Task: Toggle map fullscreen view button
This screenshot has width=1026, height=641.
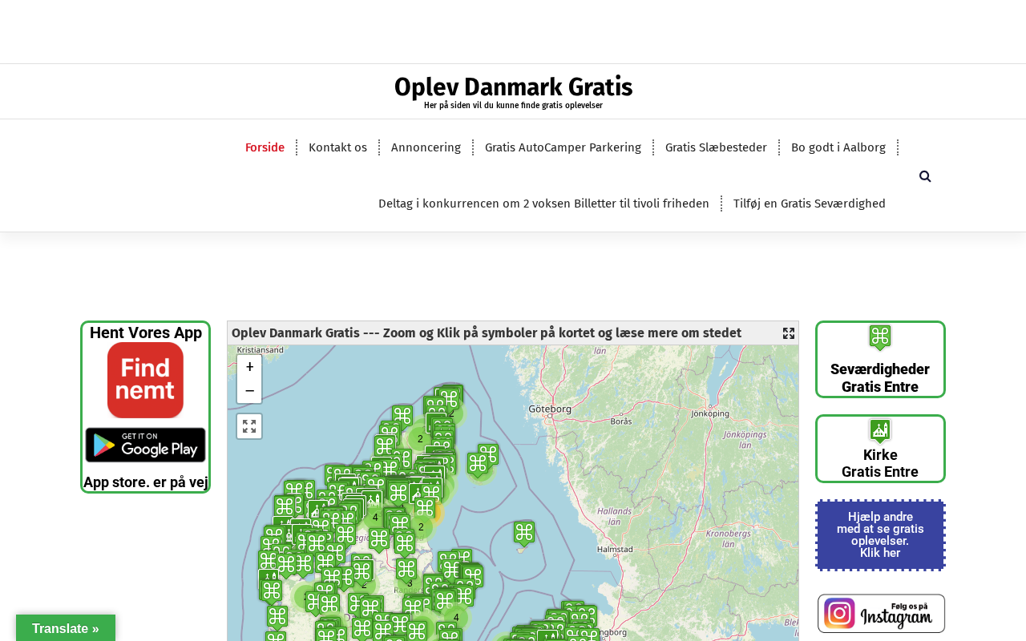Action: [x=249, y=426]
